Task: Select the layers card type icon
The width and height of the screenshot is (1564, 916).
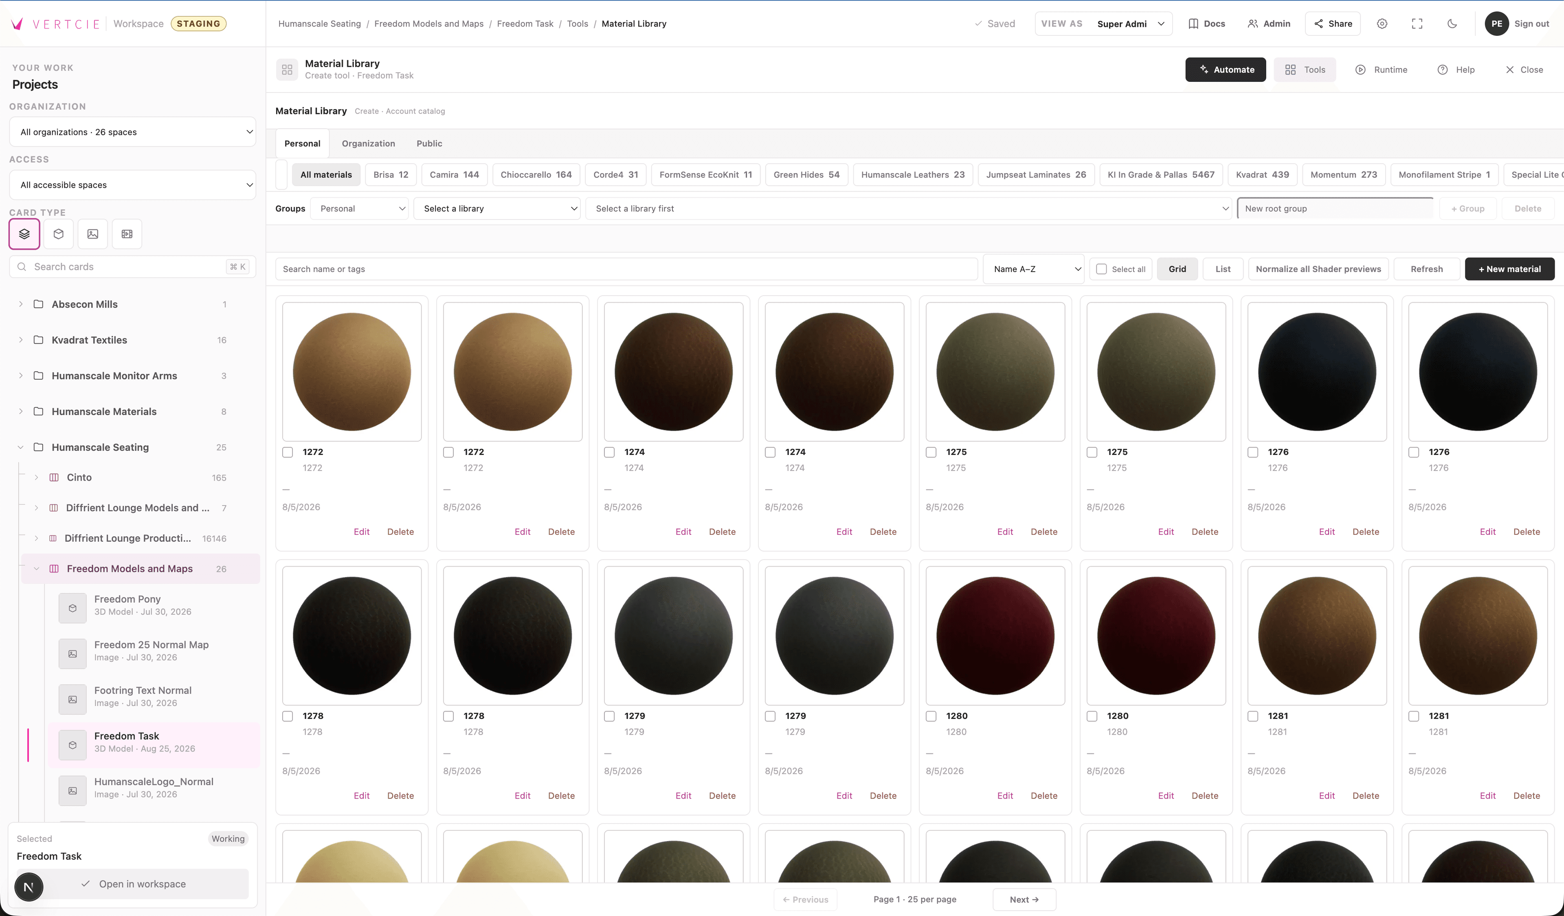Action: (x=24, y=234)
